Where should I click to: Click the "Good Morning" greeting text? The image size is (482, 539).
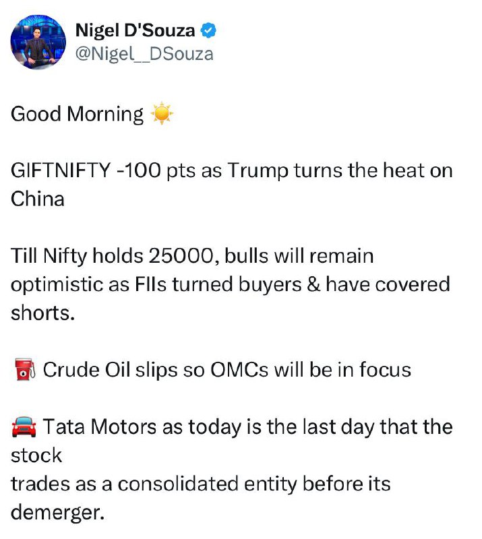click(x=77, y=114)
